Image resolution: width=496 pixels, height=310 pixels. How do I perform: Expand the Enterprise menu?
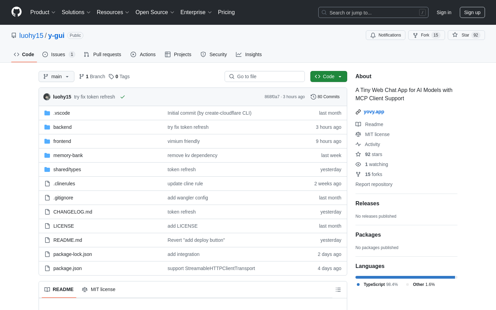pyautogui.click(x=196, y=12)
